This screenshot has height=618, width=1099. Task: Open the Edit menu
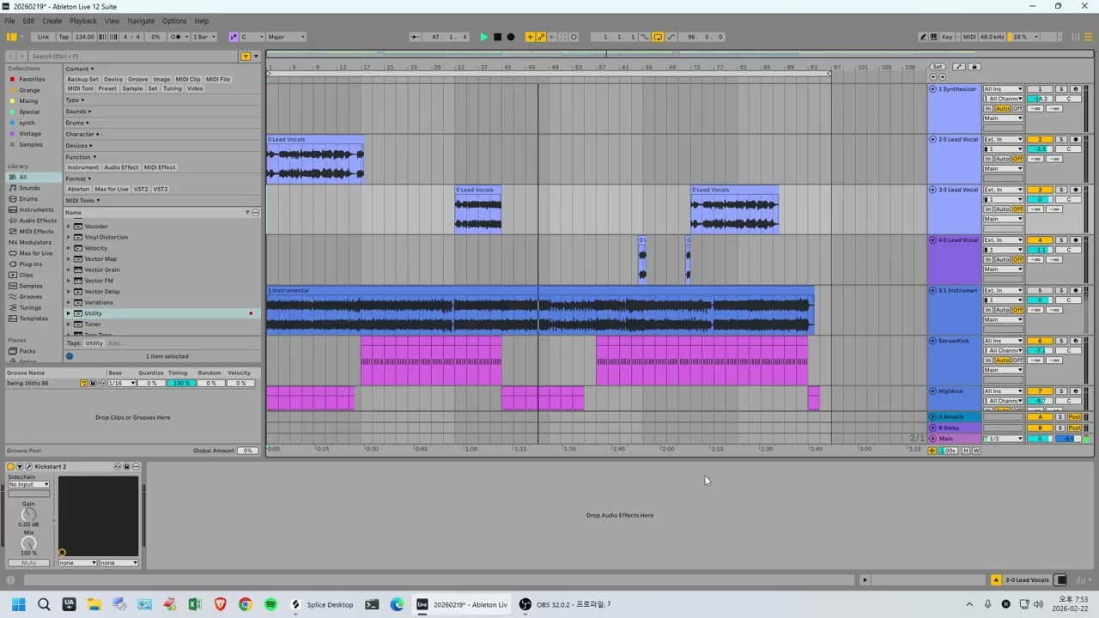[x=28, y=21]
